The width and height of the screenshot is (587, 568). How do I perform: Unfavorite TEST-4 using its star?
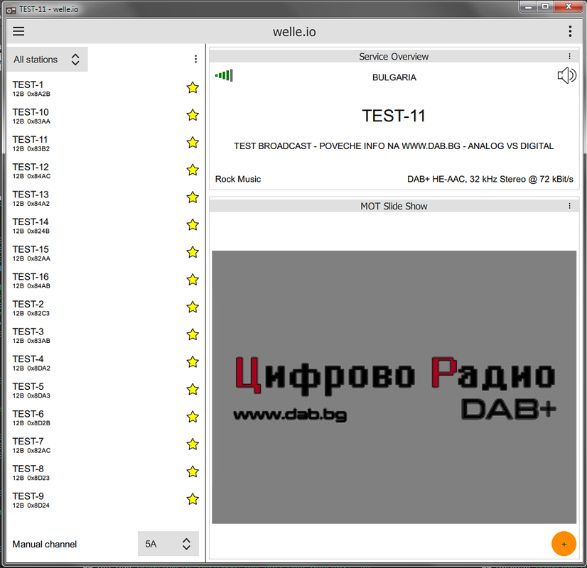tap(193, 362)
